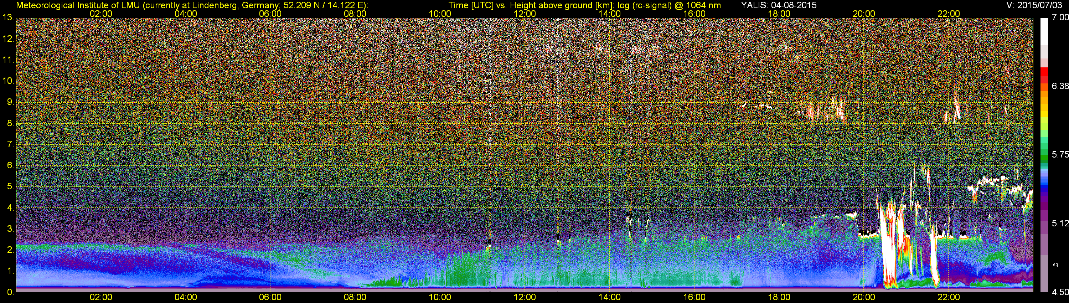The height and width of the screenshot is (303, 1069).
Task: Click the 22:00 label on the top time axis
Action: click(949, 13)
